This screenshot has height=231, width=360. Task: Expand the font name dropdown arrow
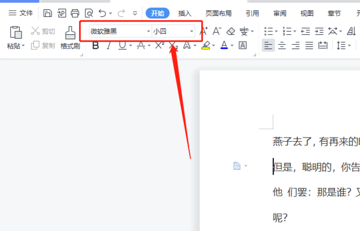(x=149, y=31)
